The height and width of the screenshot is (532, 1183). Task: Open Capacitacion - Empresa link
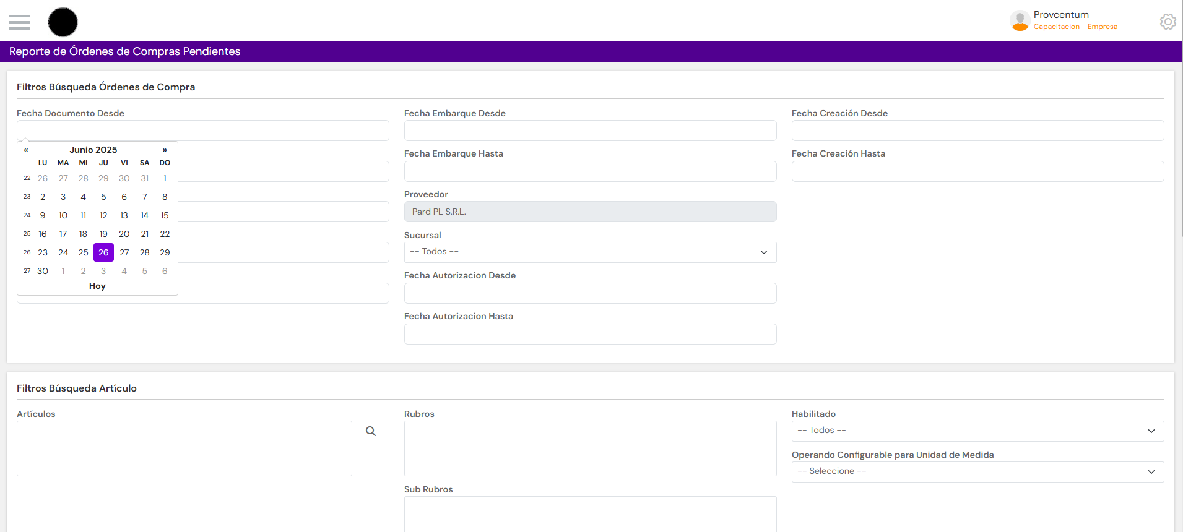1075,27
